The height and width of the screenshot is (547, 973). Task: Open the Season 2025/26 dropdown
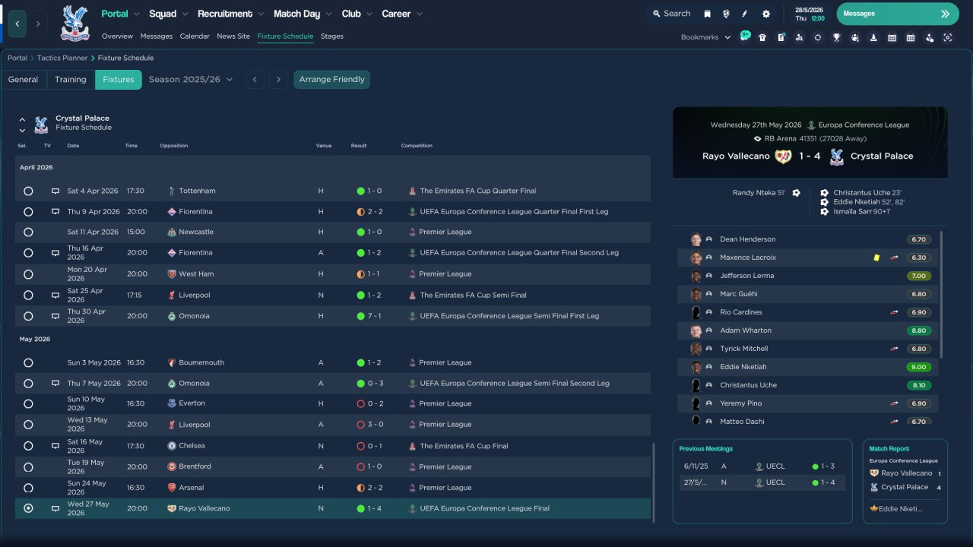191,80
